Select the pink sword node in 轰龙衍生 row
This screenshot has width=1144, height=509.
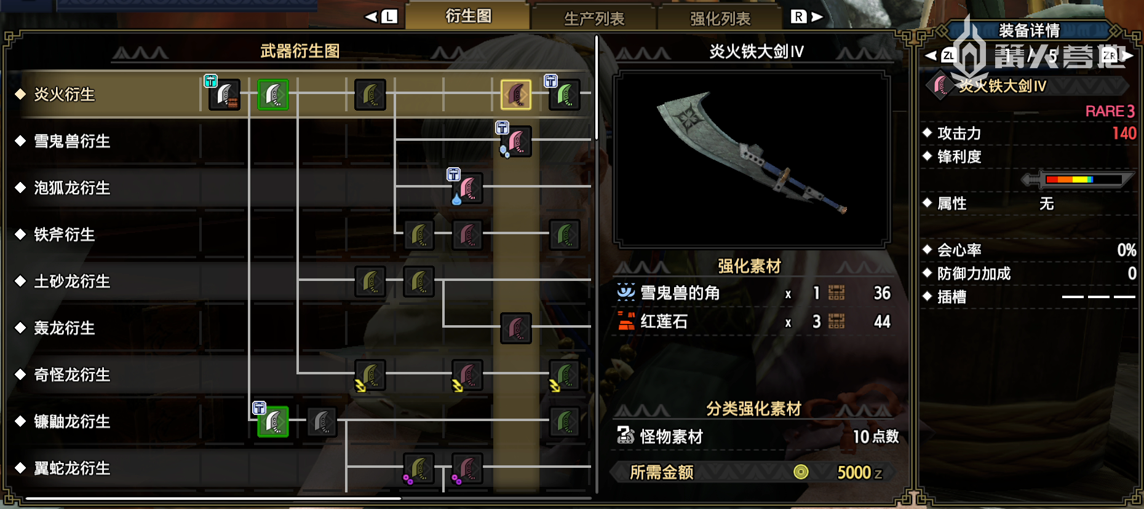516,328
